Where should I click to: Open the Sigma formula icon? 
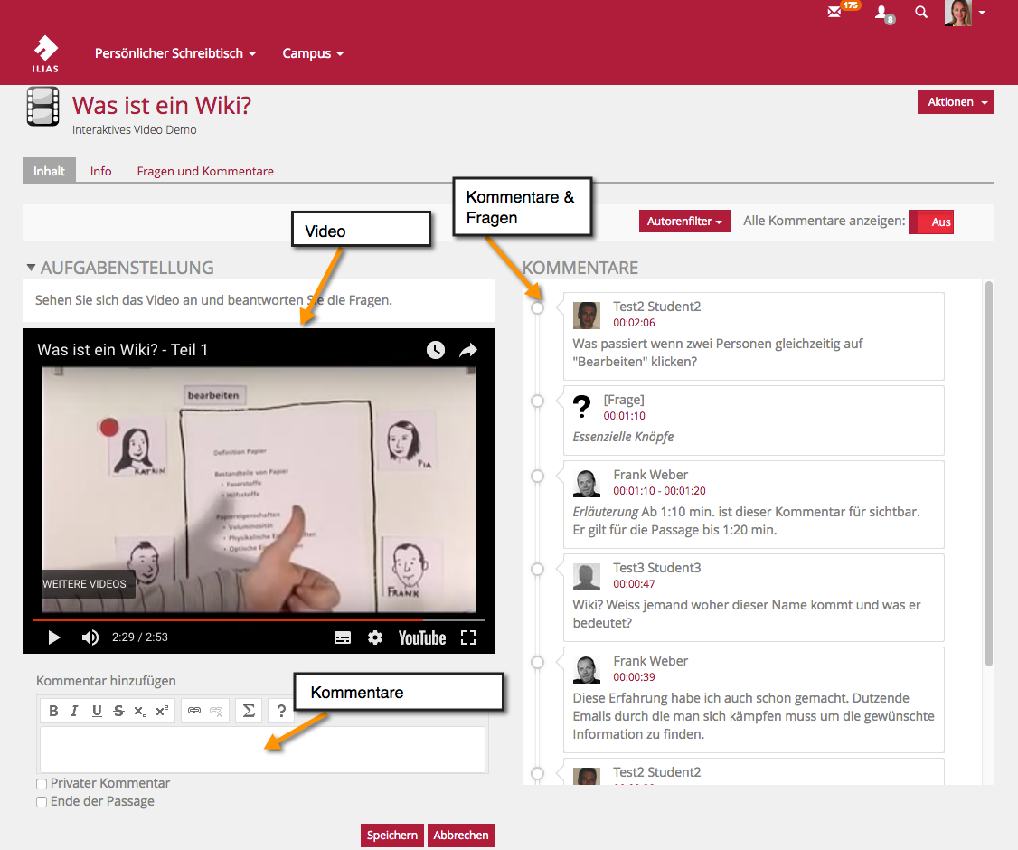click(x=249, y=711)
